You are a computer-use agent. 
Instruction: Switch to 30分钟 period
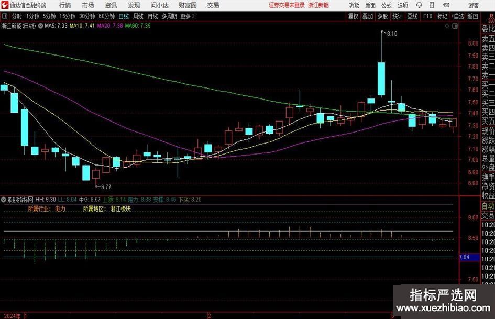coord(87,16)
